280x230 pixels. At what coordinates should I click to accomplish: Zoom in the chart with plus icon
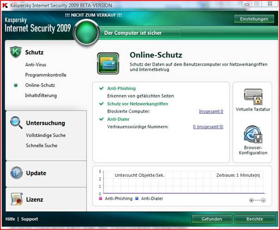(x=251, y=200)
